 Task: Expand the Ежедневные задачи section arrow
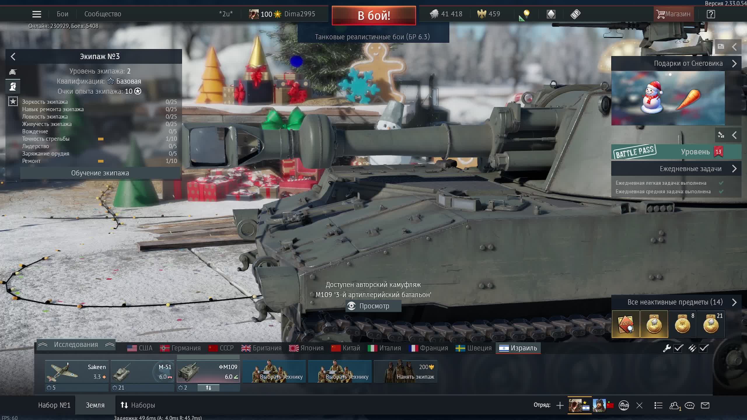734,169
